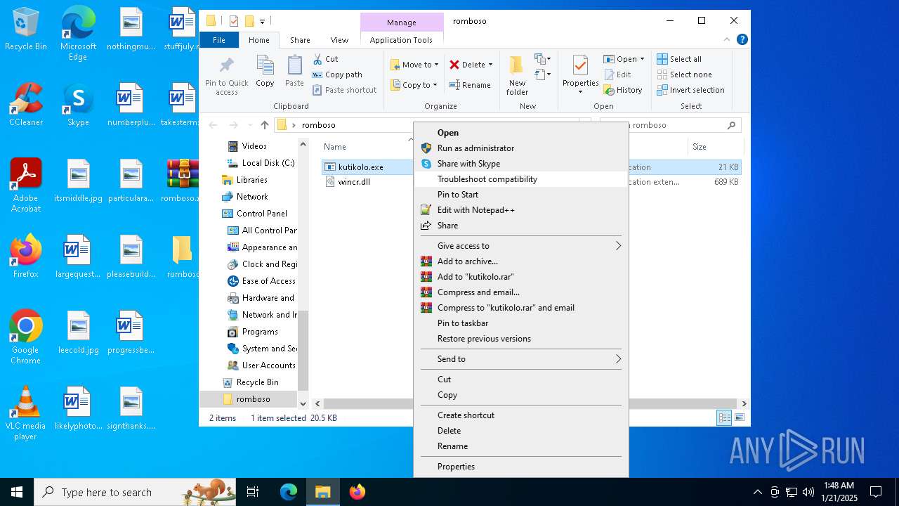This screenshot has width=899, height=506.
Task: Expand the Delete dropdown arrow
Action: pos(490,65)
